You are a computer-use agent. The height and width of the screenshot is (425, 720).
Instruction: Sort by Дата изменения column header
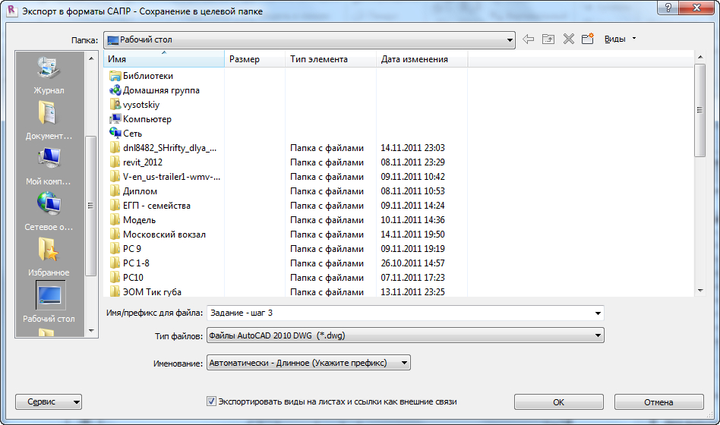point(422,59)
